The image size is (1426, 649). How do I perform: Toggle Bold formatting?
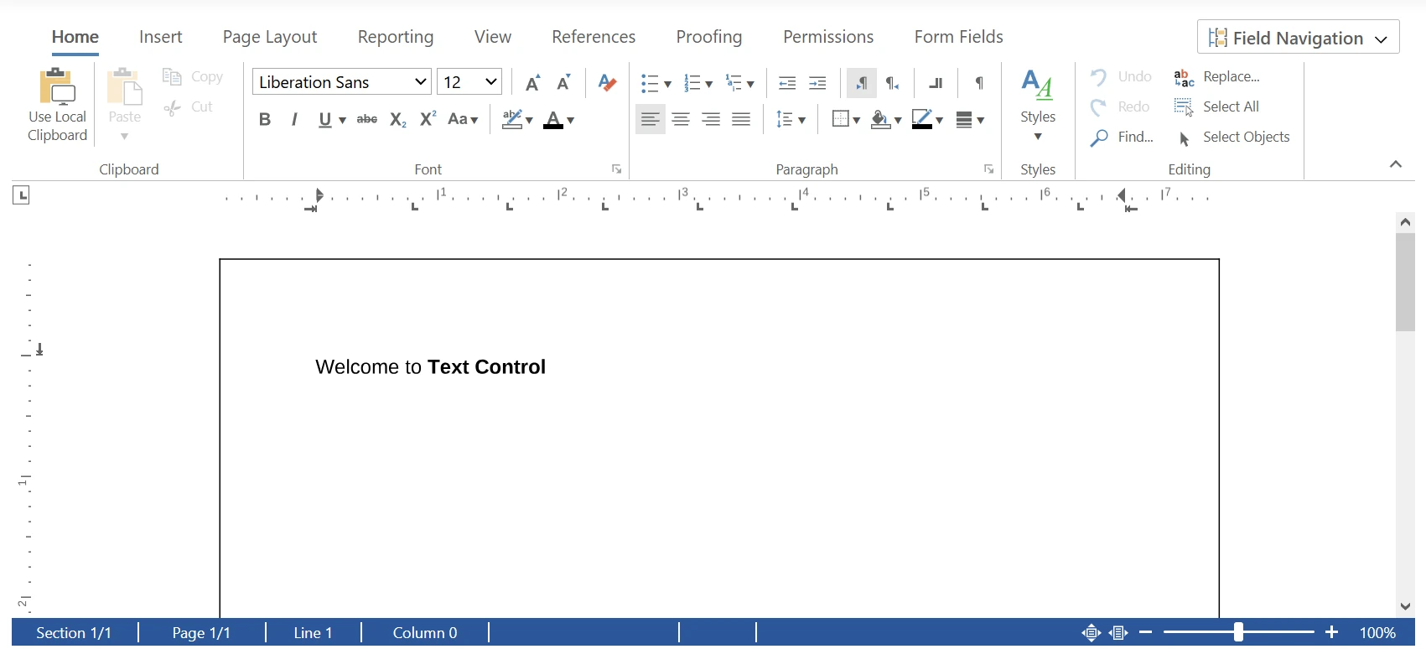point(265,120)
